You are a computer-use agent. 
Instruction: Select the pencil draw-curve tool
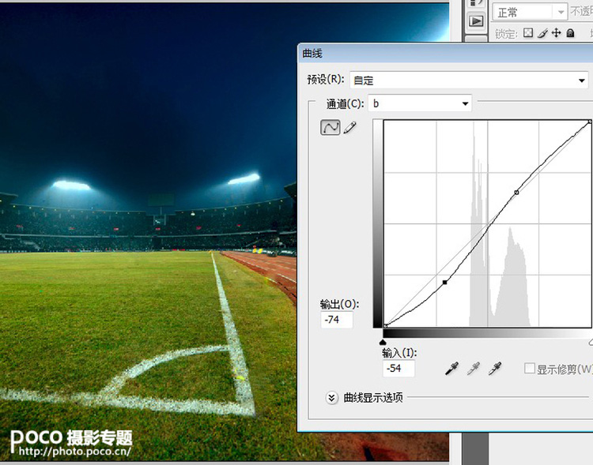point(349,128)
